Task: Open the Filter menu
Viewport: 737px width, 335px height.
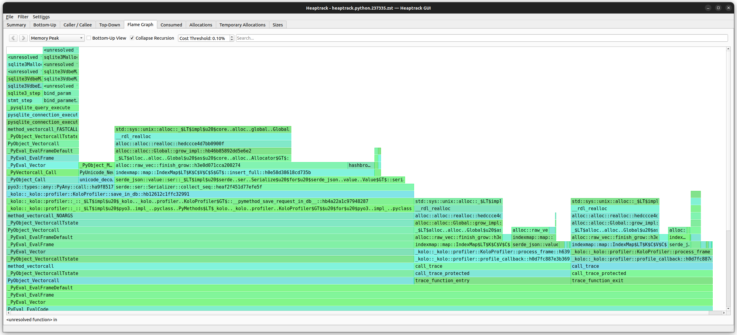Action: click(23, 17)
